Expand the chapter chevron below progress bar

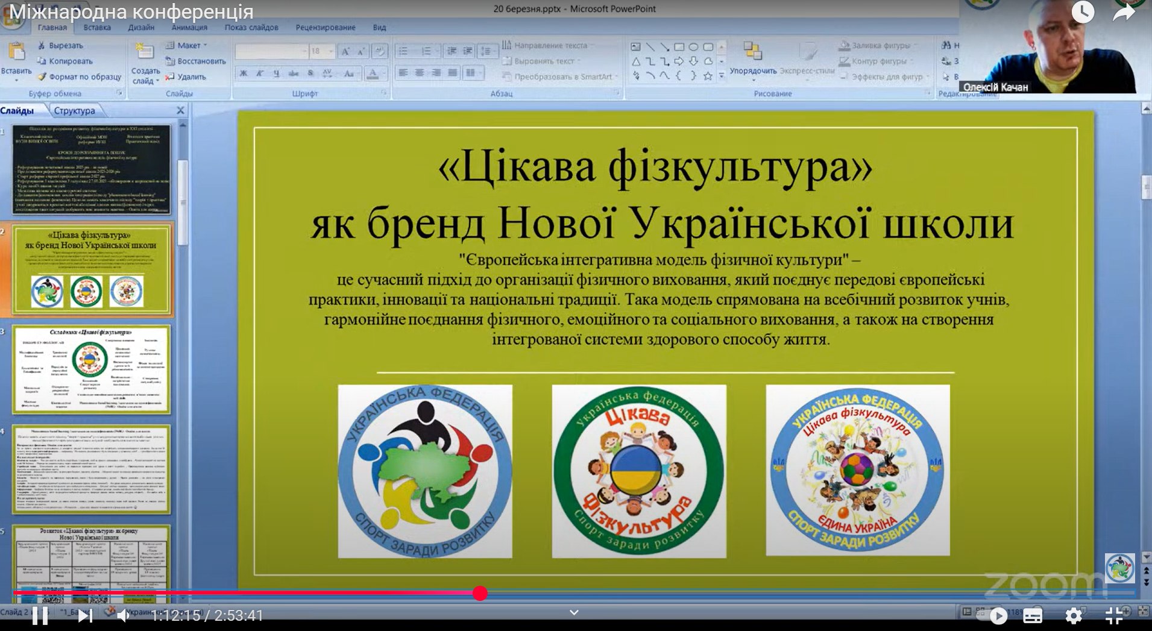[x=574, y=613]
